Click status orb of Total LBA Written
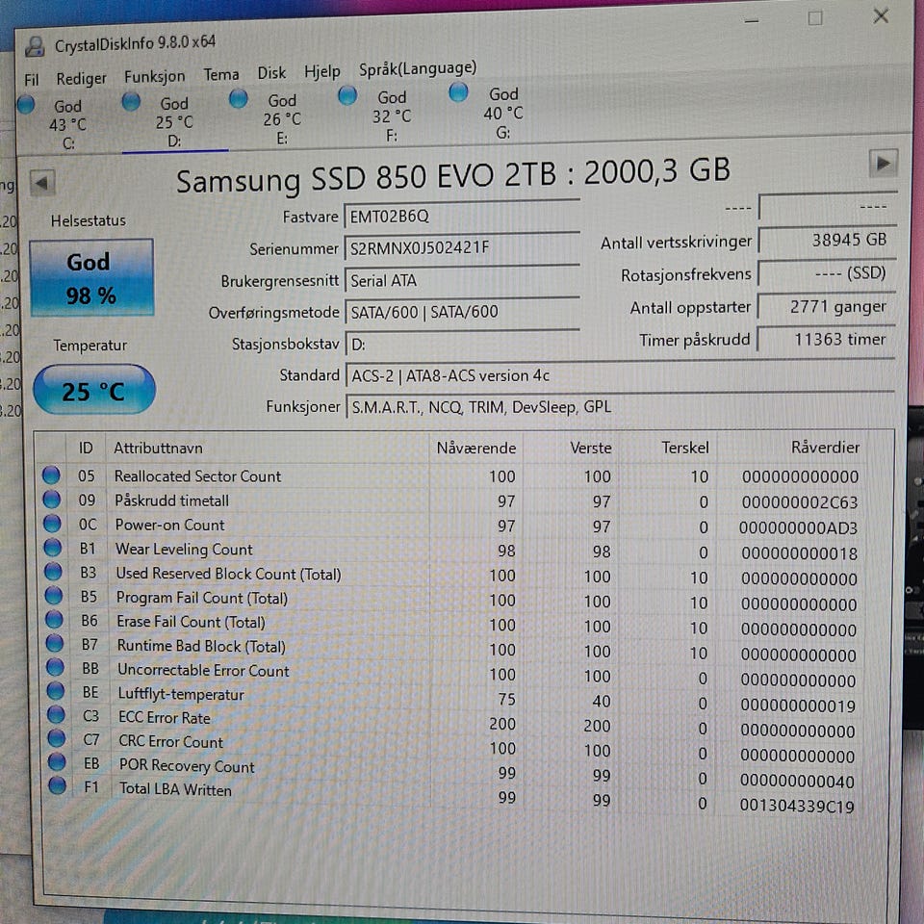This screenshot has height=924, width=924. pos(57,785)
